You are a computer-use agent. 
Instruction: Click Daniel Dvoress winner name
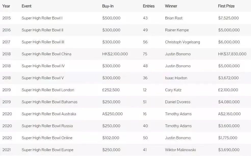pyautogui.click(x=178, y=102)
